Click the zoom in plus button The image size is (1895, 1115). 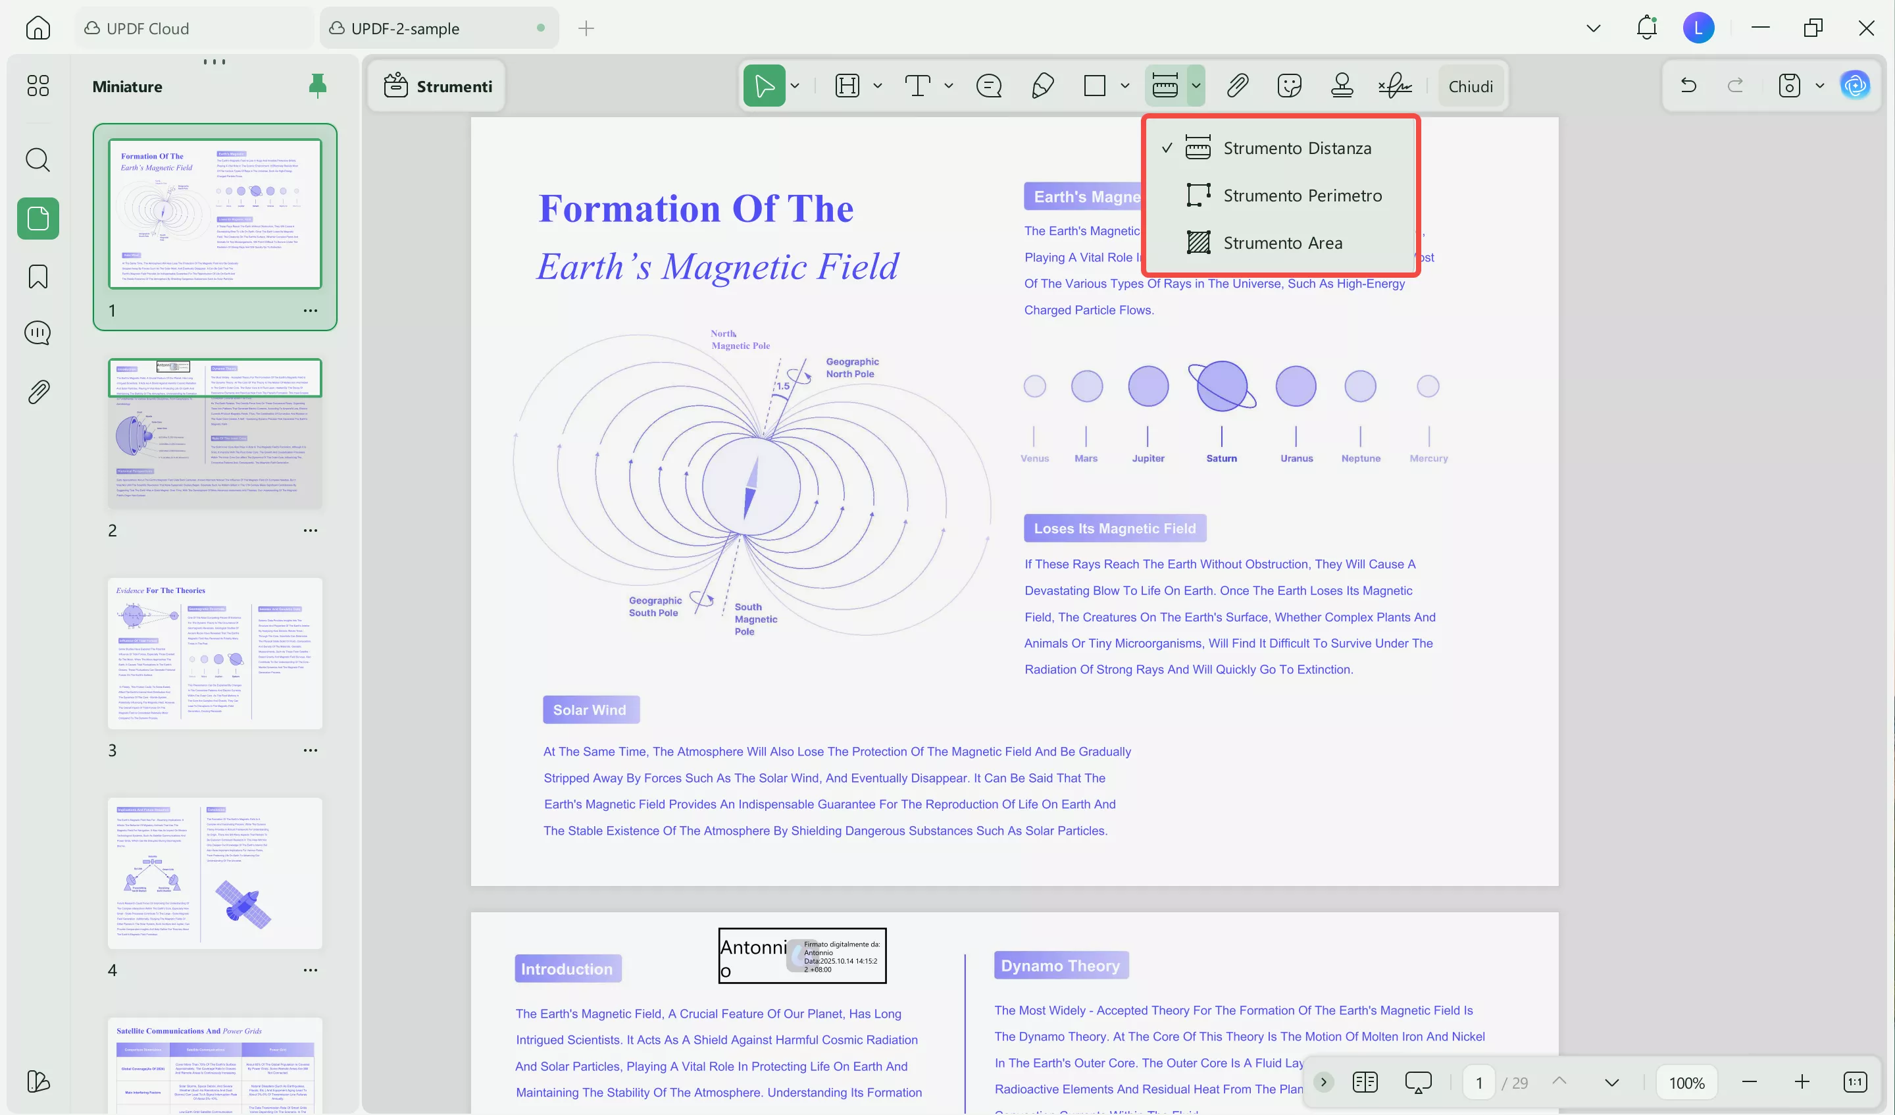1801,1083
